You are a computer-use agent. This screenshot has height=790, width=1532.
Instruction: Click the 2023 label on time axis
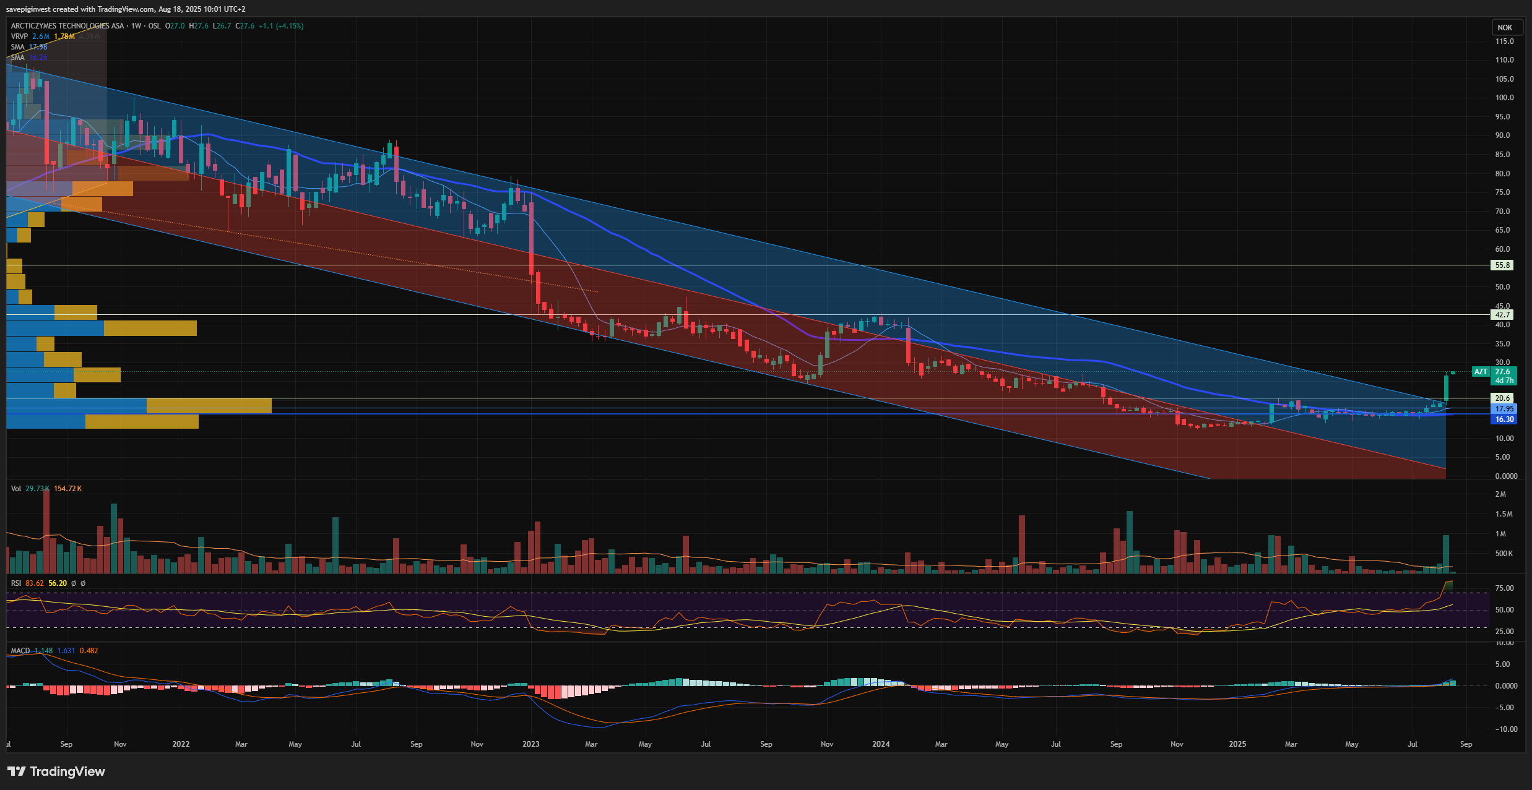(x=530, y=744)
